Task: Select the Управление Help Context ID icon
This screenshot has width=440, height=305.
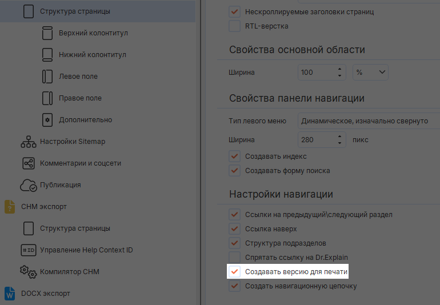Action: (29, 250)
